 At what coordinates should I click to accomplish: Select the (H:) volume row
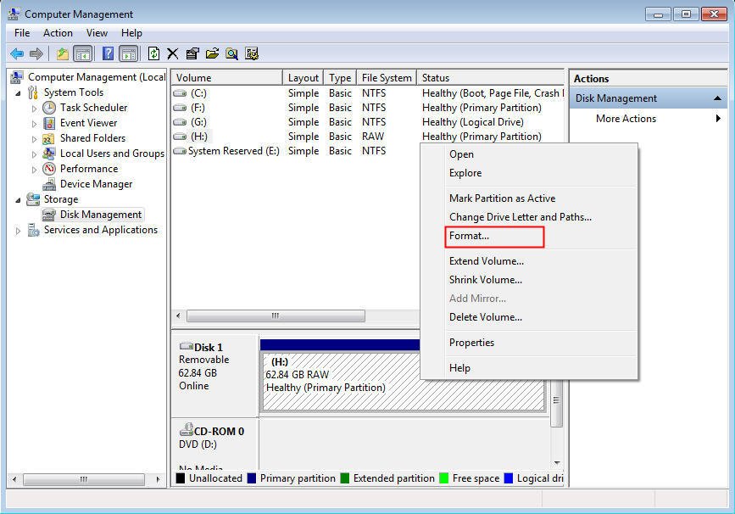coord(368,137)
